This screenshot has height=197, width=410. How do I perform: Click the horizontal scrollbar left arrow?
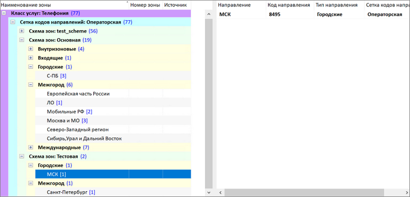coord(220,193)
